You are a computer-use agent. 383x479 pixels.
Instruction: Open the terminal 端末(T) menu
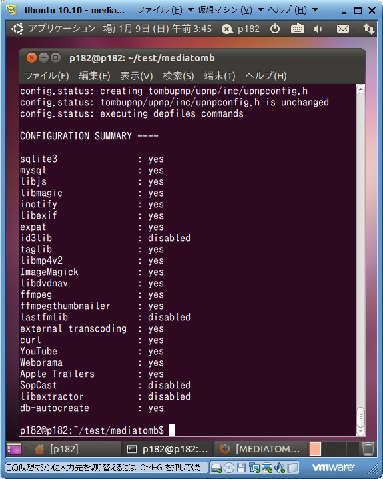(220, 75)
